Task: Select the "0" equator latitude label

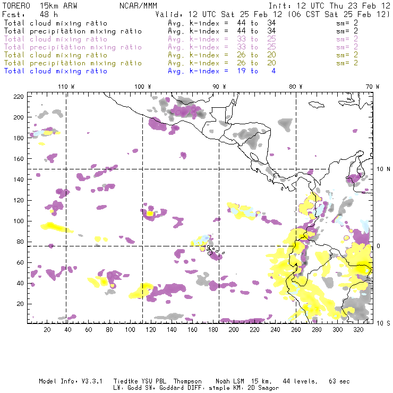Action: (x=379, y=246)
